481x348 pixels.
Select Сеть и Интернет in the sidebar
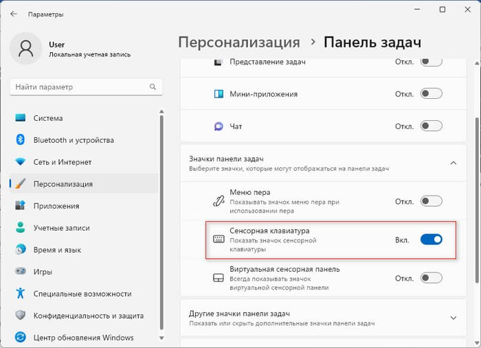[x=84, y=162]
